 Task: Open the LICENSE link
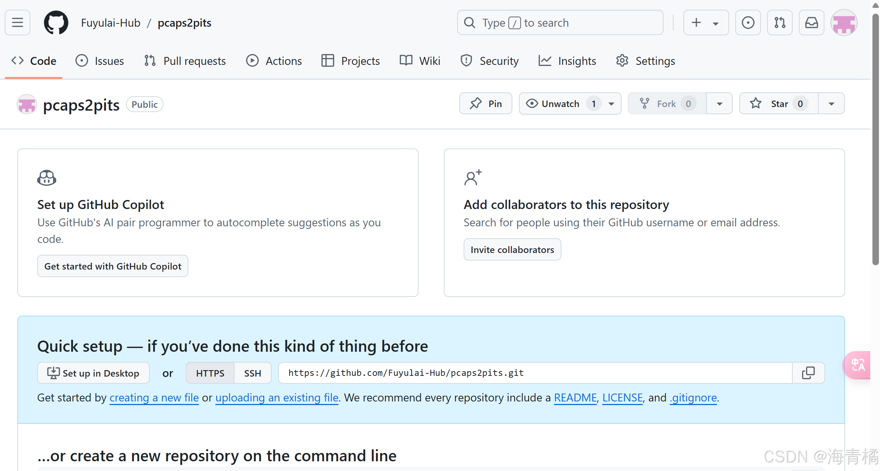622,397
